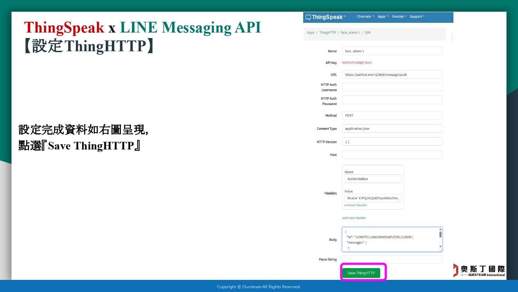
Task: Click the ThingSpeak logo icon
Action: coord(308,17)
